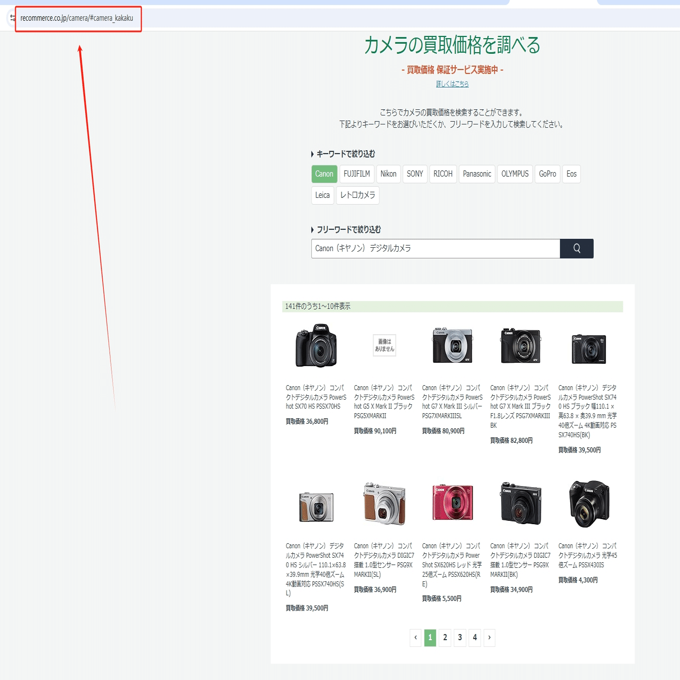Select the OLYMPUS keyword filter
Screen dimensions: 680x680
pos(515,174)
